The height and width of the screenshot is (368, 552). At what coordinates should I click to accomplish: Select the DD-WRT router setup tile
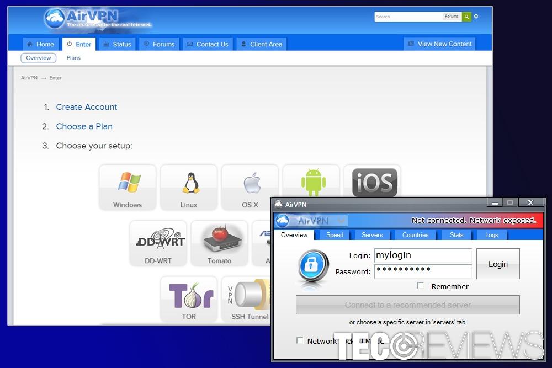tap(158, 243)
